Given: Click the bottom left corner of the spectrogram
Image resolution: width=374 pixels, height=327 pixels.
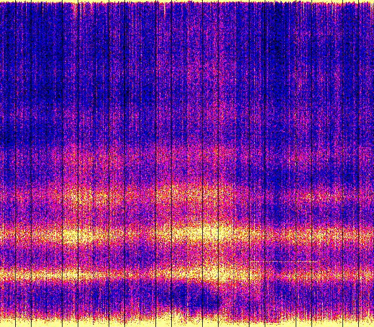Looking at the screenshot, I should tap(1, 325).
